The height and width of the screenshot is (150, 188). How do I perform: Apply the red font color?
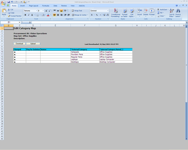48,15
